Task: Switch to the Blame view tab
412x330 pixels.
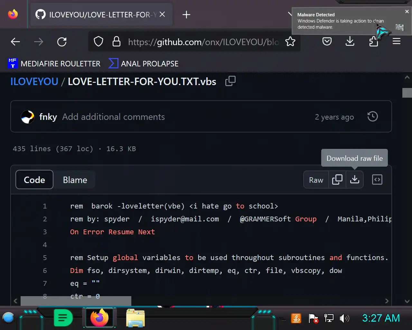Action: pyautogui.click(x=75, y=180)
